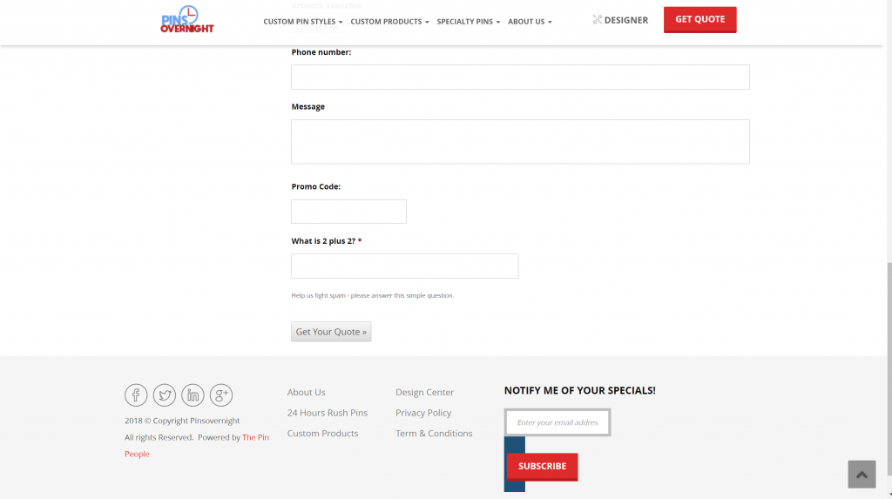The height and width of the screenshot is (499, 892).
Task: Click the Pins Overnight logo
Action: click(186, 20)
